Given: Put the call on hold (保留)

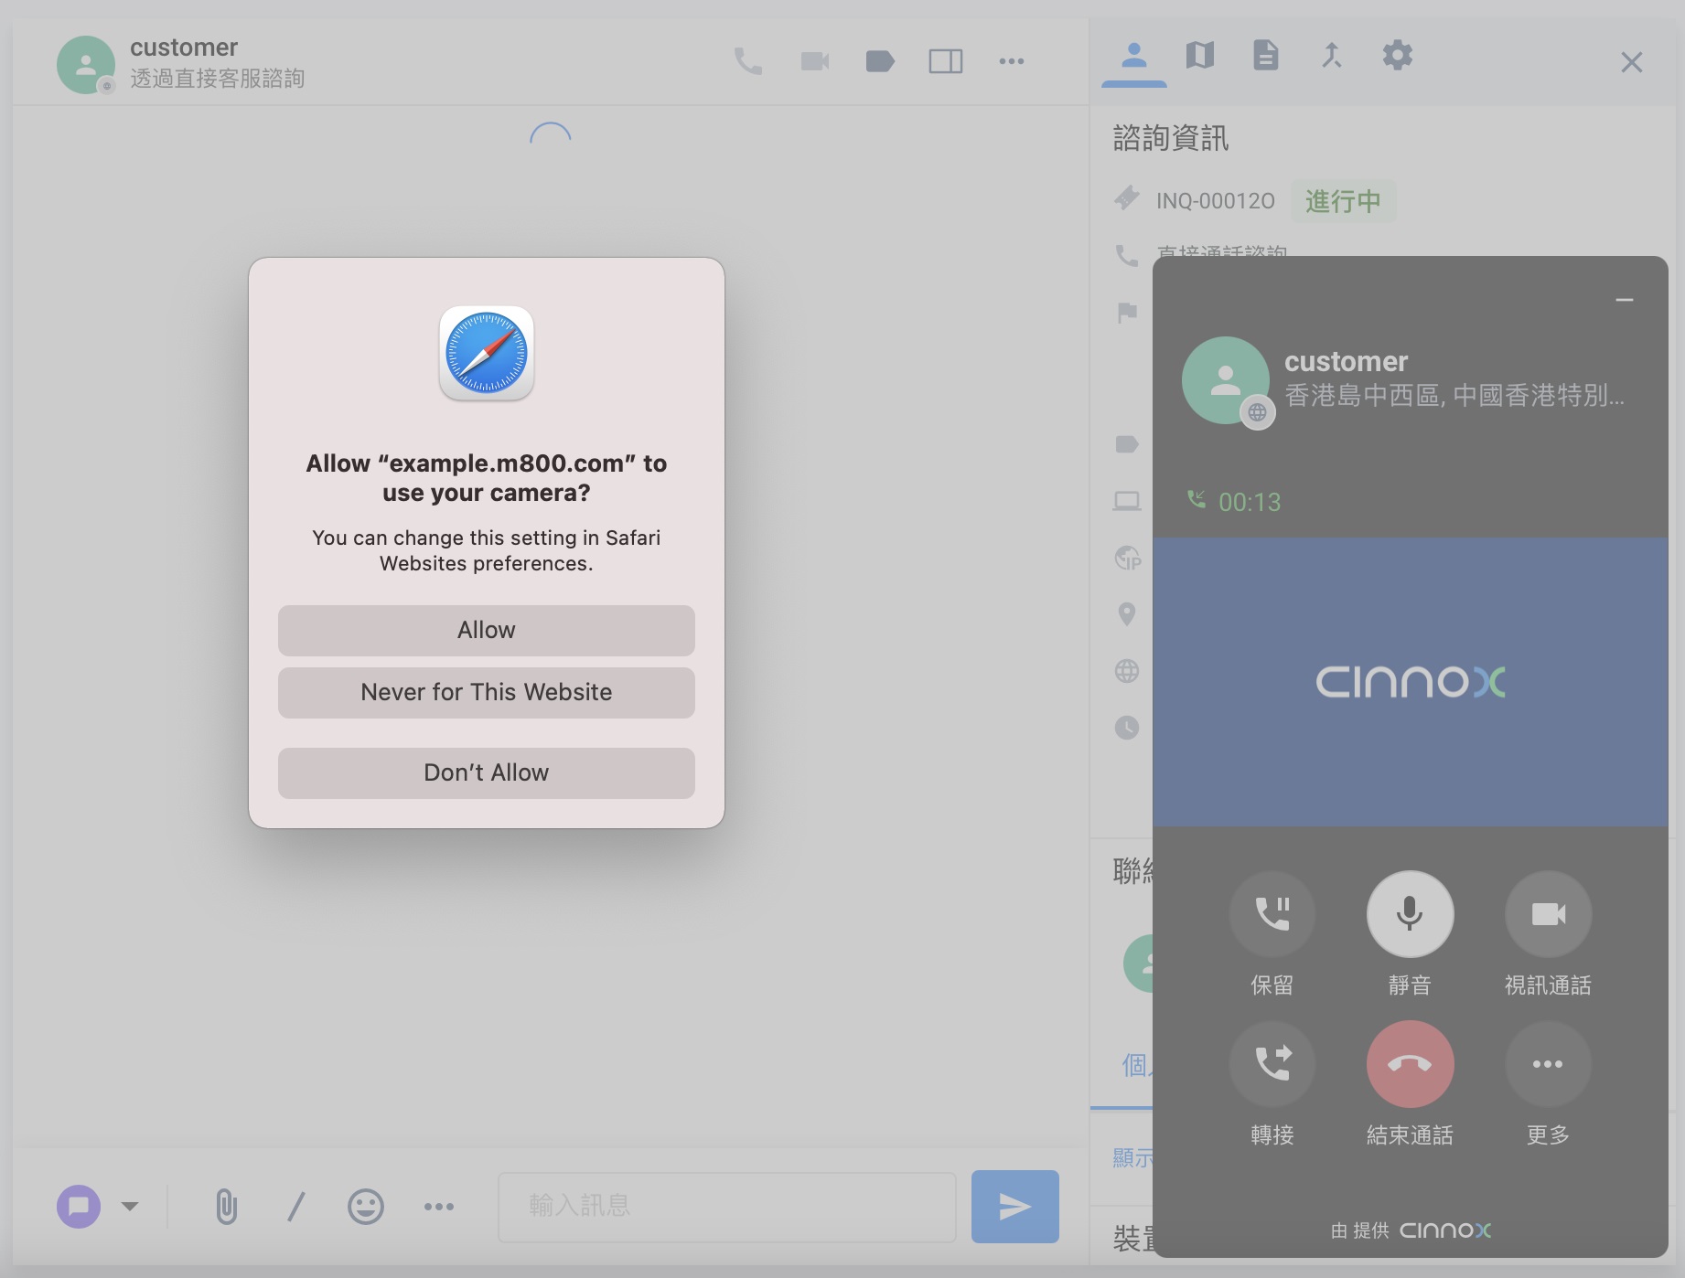Looking at the screenshot, I should (x=1272, y=914).
